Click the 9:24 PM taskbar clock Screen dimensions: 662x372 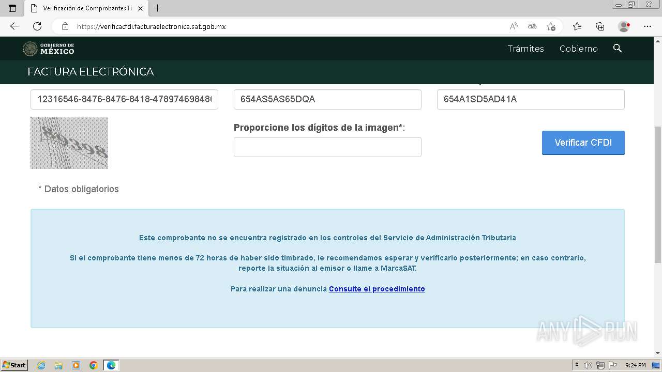tap(636, 365)
